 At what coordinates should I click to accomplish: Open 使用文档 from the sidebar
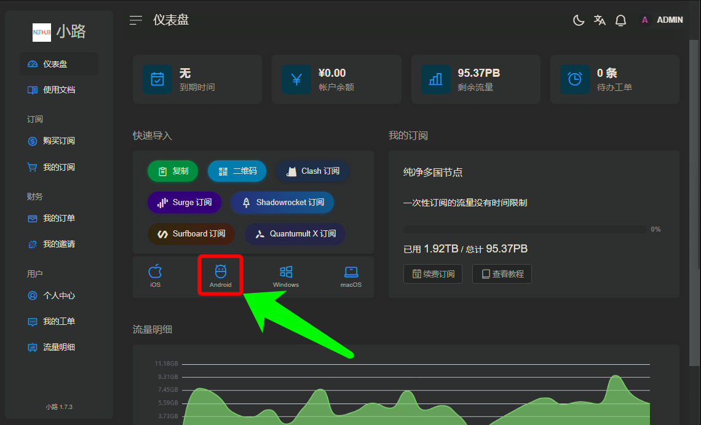coord(58,90)
